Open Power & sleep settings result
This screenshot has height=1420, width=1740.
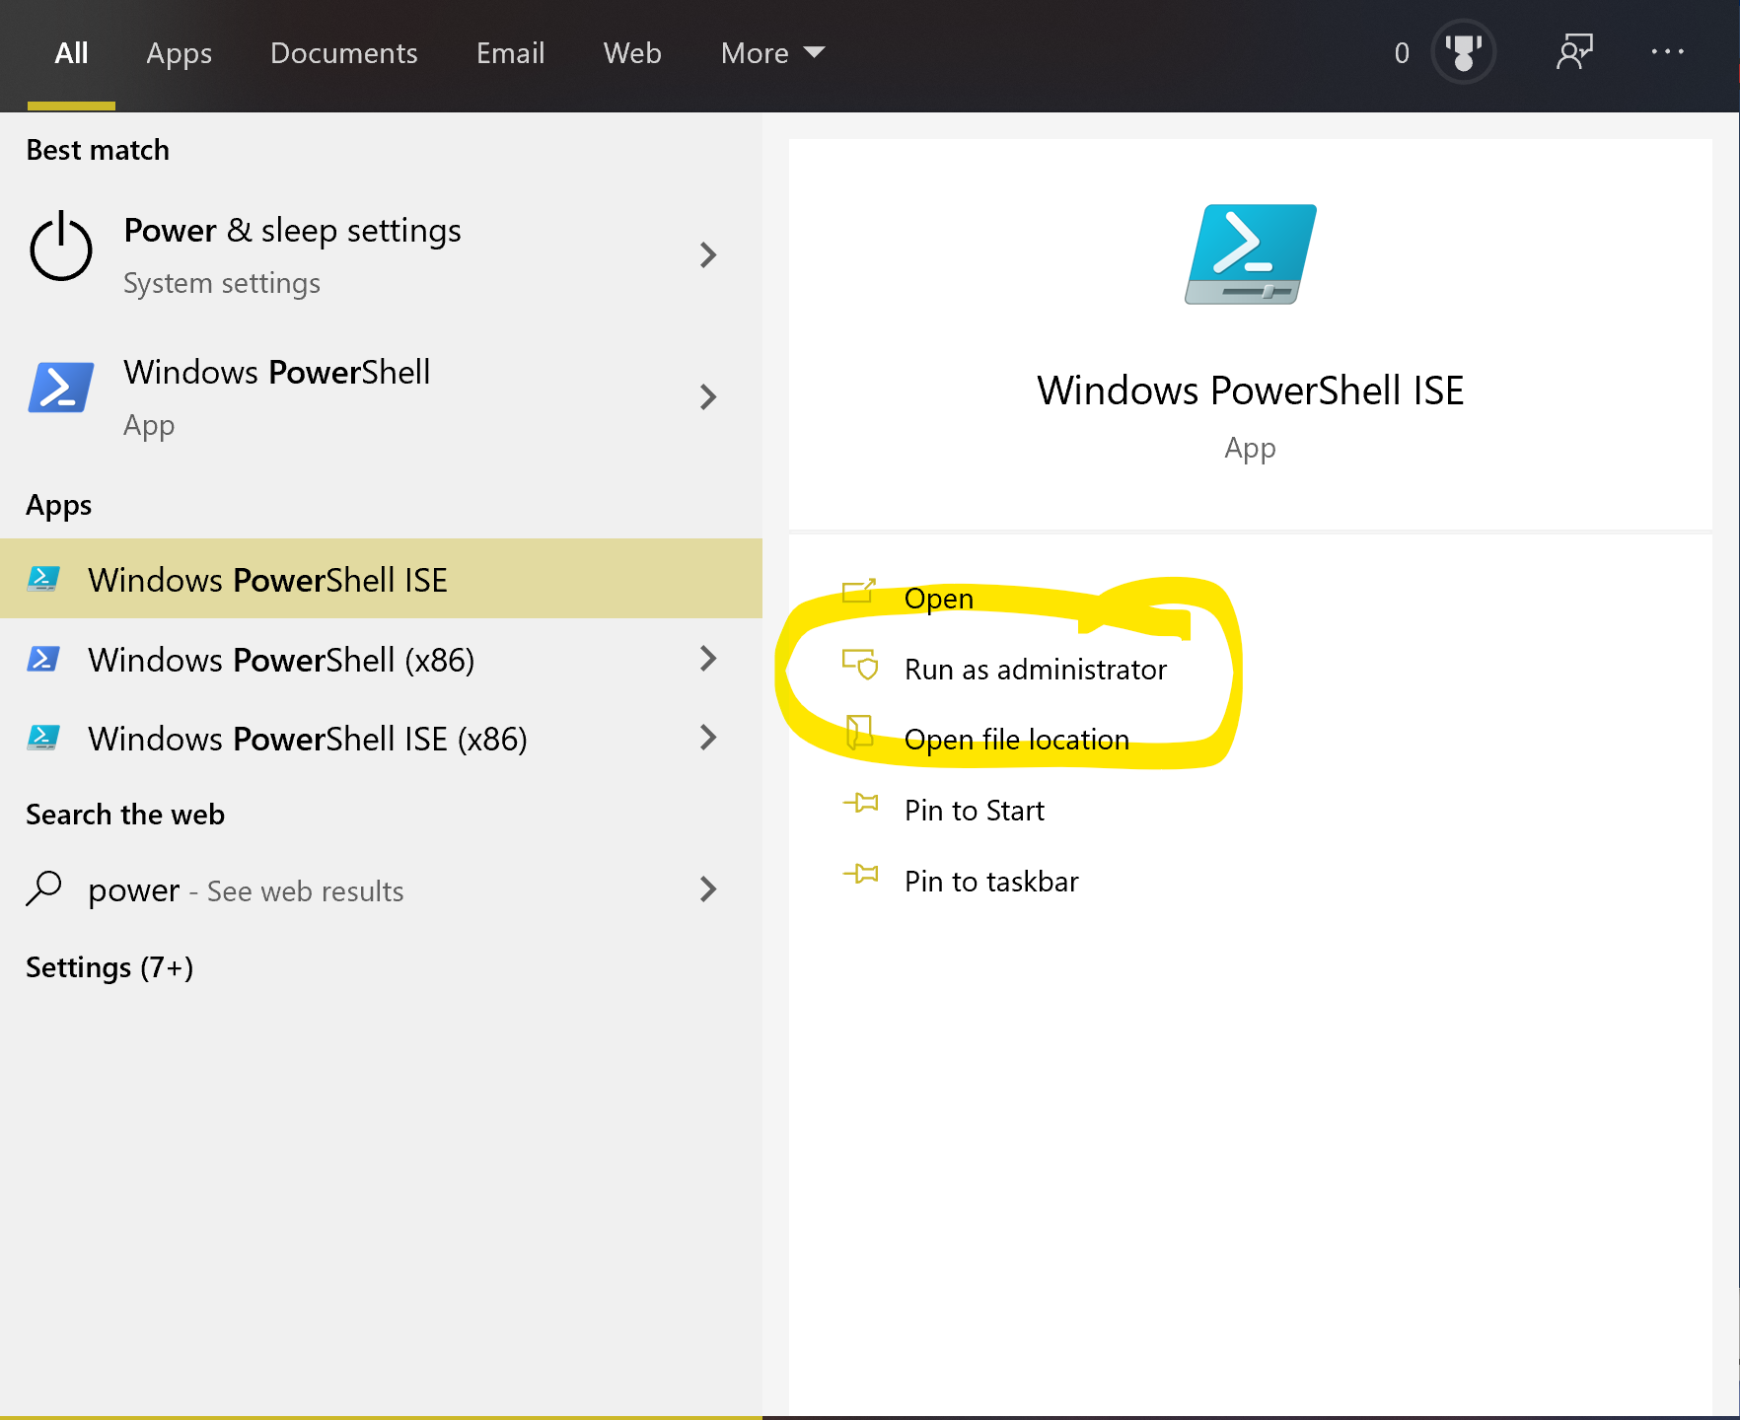tap(381, 254)
